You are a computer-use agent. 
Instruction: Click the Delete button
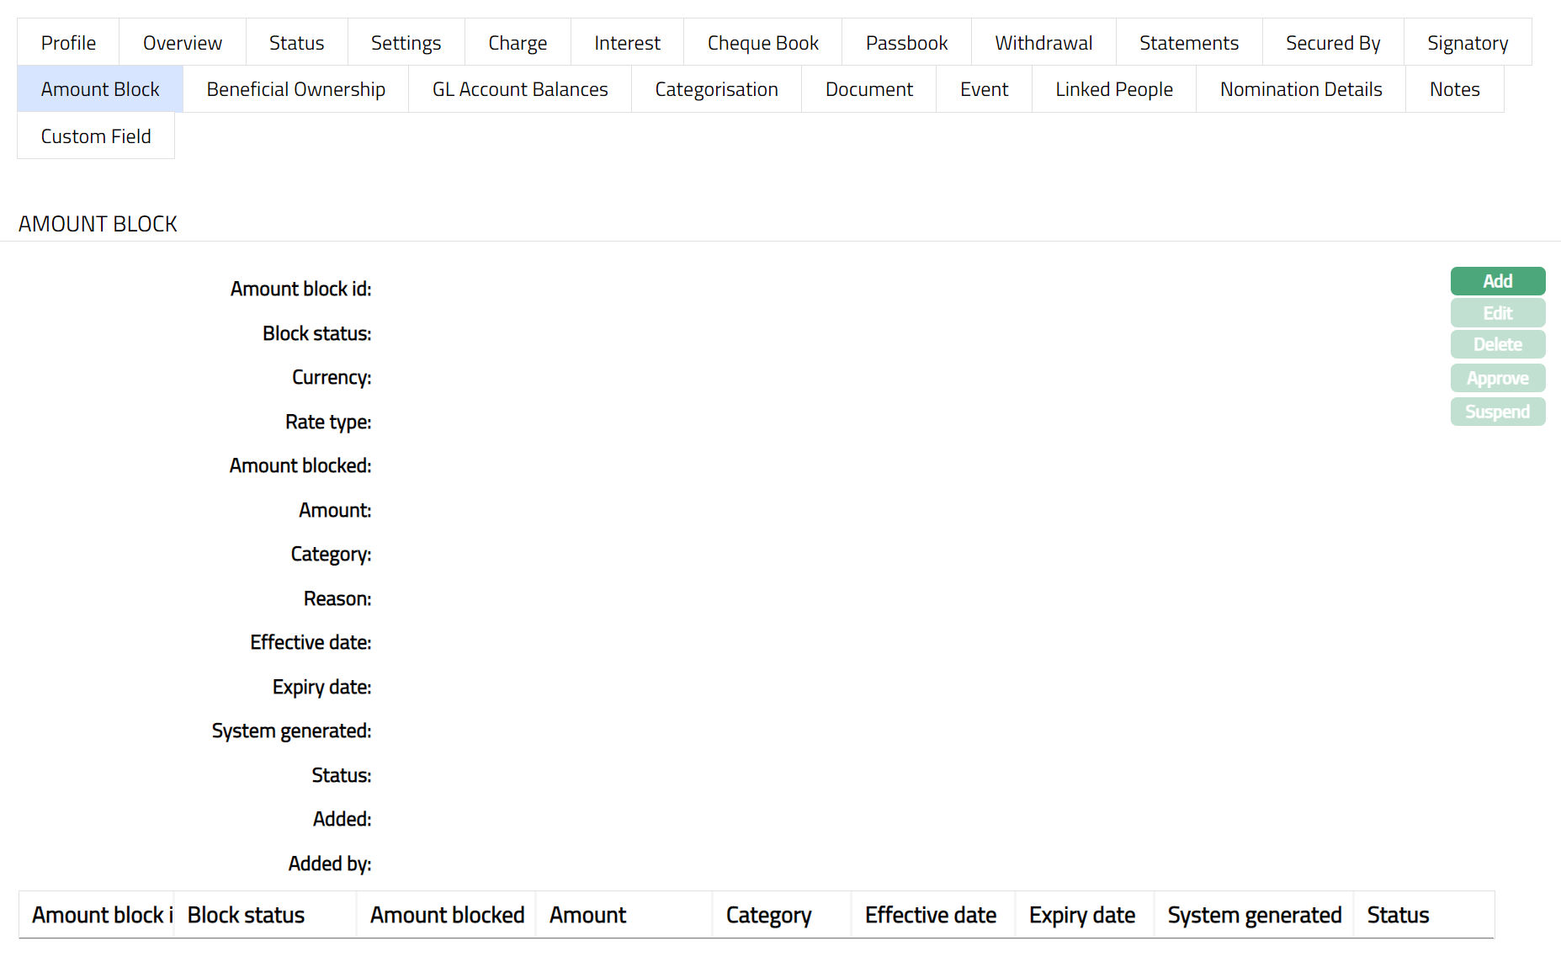(x=1497, y=344)
